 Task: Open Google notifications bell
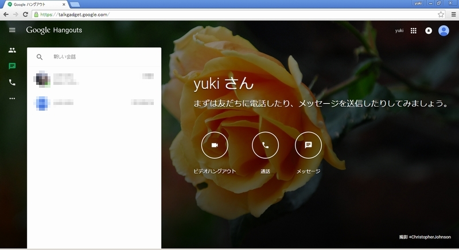click(429, 31)
